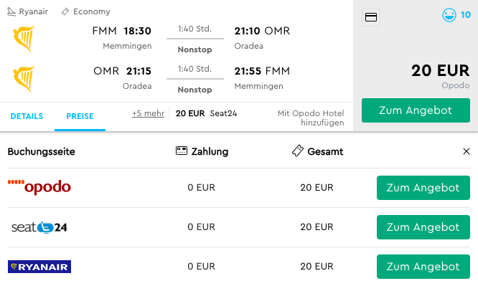The width and height of the screenshot is (478, 286).
Task: Click the ticket icon next to Economy
Action: pyautogui.click(x=65, y=12)
